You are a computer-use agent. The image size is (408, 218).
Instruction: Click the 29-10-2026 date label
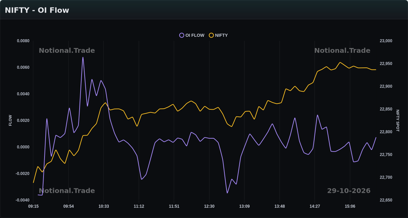coord(349,191)
